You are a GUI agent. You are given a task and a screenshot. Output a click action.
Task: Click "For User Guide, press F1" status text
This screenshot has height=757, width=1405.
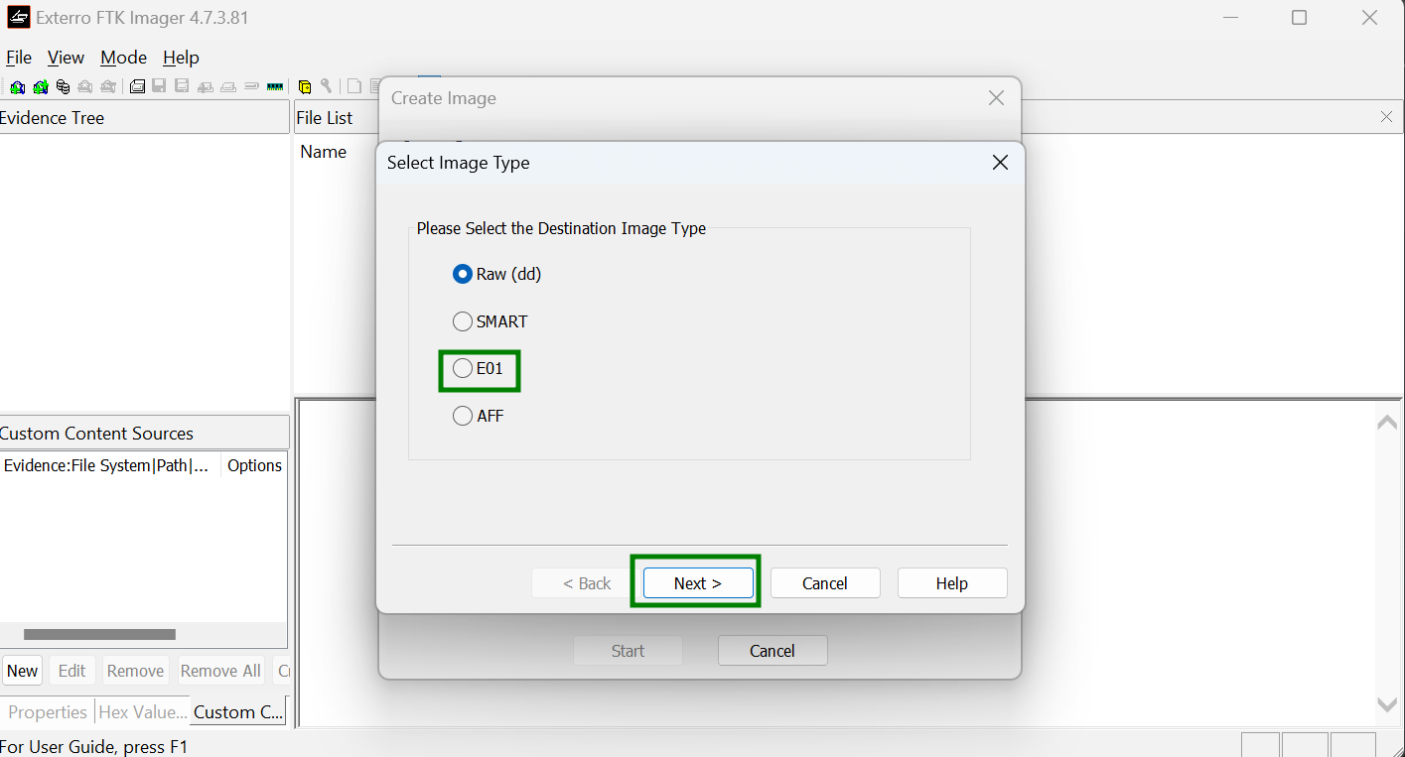pos(93,746)
